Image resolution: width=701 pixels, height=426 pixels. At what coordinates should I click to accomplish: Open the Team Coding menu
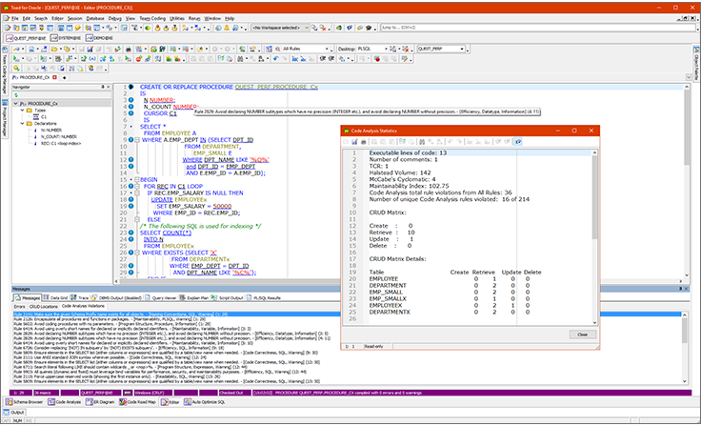[152, 18]
